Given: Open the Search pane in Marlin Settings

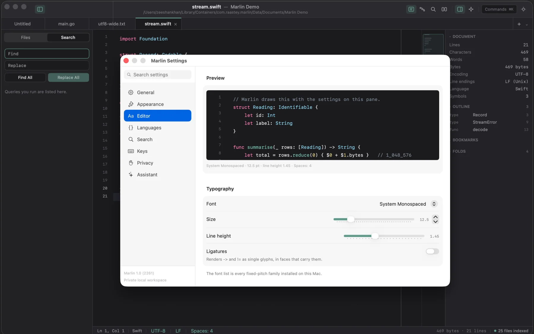Looking at the screenshot, I should [158, 139].
